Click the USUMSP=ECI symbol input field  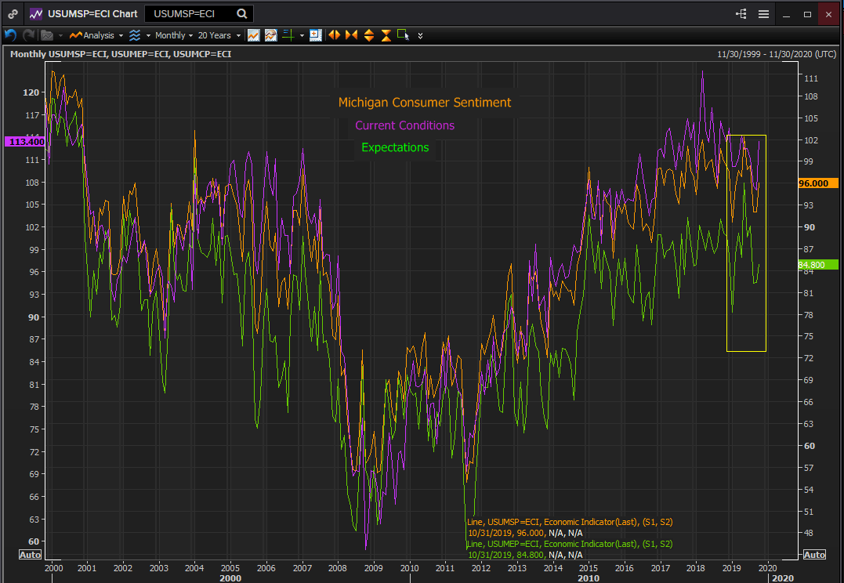188,14
